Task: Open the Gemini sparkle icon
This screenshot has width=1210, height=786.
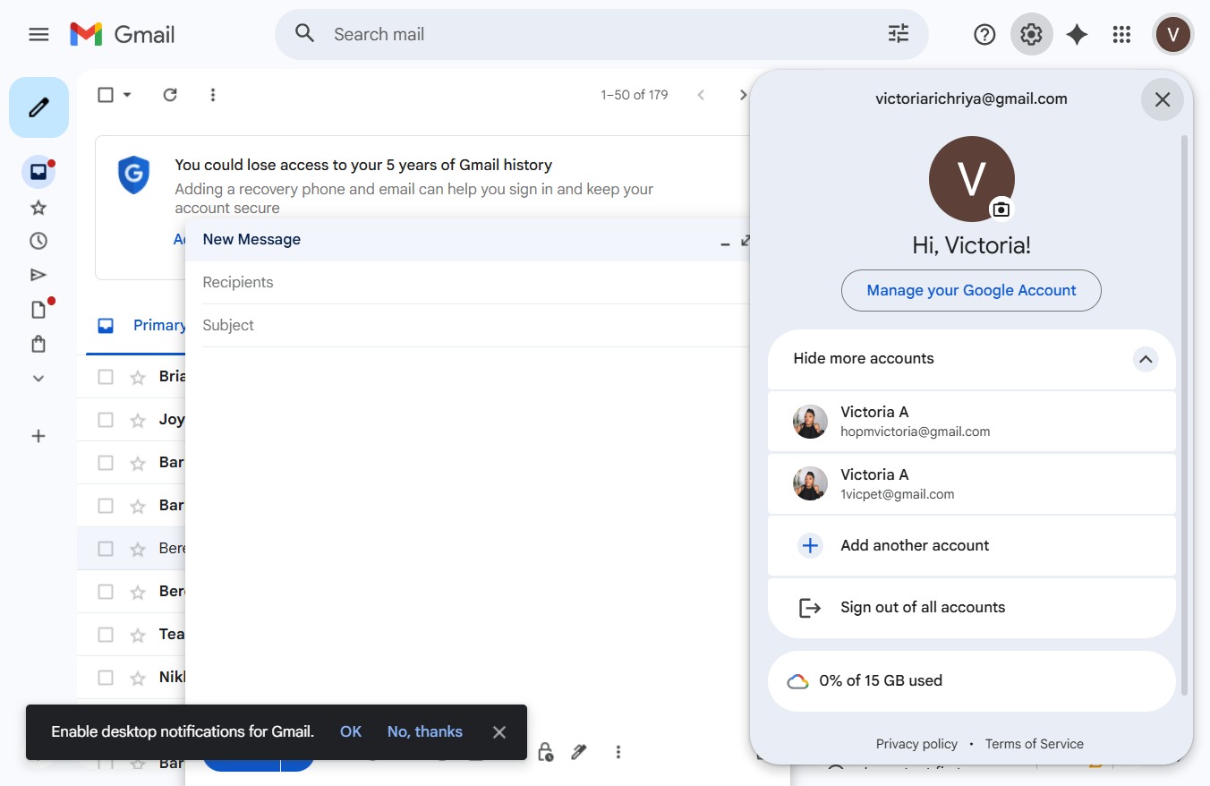Action: (x=1077, y=34)
